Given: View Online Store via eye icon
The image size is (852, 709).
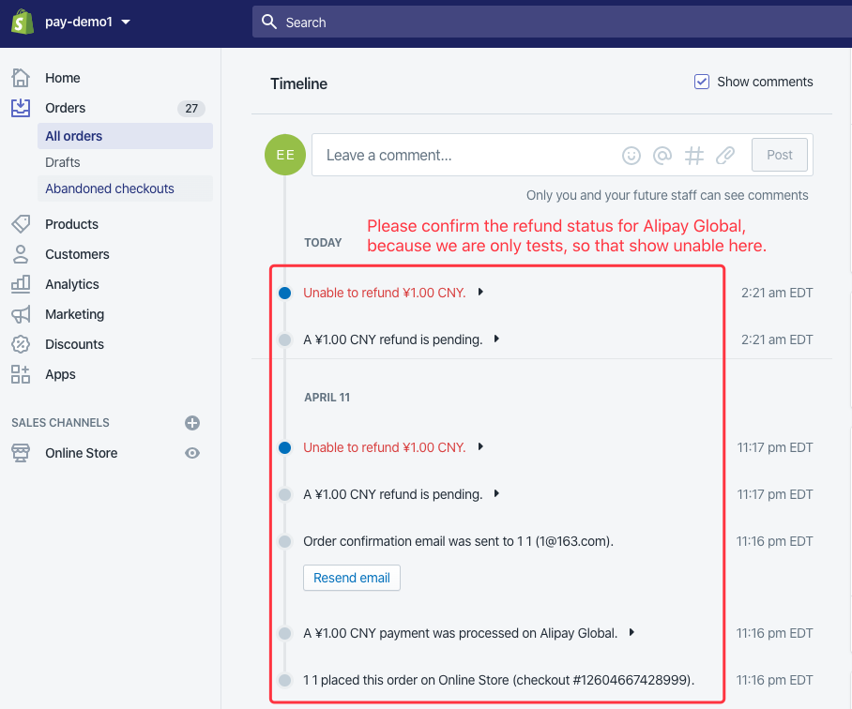Looking at the screenshot, I should coord(192,453).
